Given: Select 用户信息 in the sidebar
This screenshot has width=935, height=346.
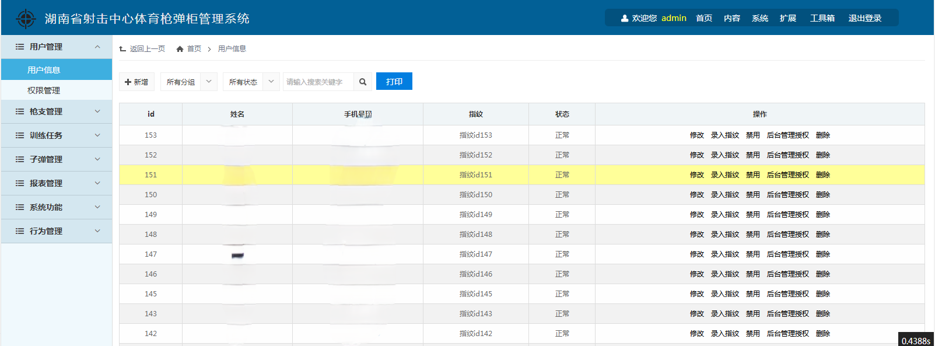Looking at the screenshot, I should [x=57, y=69].
